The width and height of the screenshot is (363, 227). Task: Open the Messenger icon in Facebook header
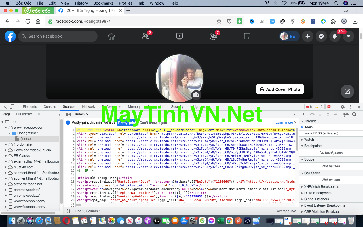pos(321,36)
